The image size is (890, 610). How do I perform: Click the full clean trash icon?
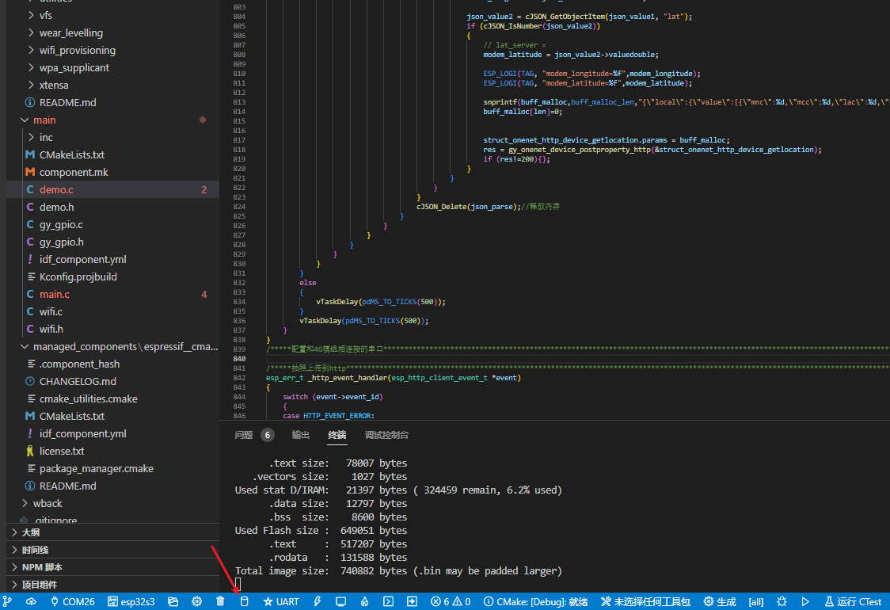pos(220,601)
